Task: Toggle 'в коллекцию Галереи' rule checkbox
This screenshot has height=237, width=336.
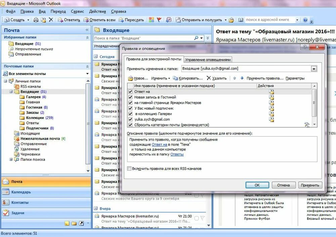Action: [130, 114]
